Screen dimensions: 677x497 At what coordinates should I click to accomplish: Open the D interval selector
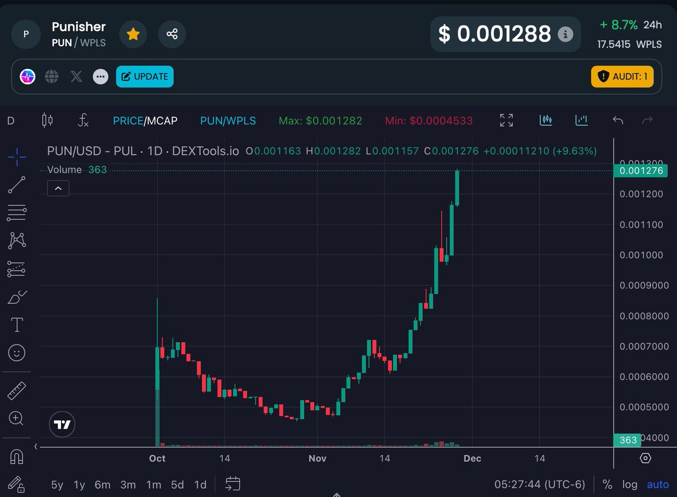(10, 120)
